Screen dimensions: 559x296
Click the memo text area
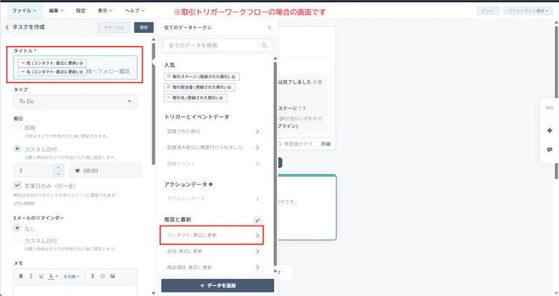[x=75, y=290]
